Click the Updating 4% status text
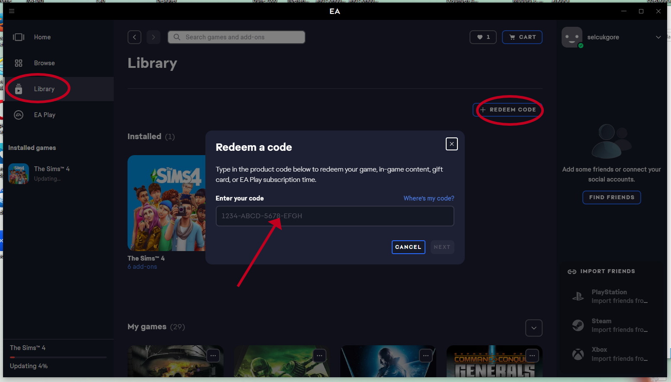 (29, 366)
